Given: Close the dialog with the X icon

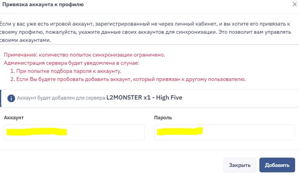Looking at the screenshot, I should click(294, 5).
